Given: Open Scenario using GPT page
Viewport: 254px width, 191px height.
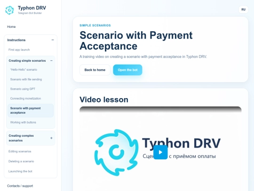Looking at the screenshot, I should click(x=23, y=89).
